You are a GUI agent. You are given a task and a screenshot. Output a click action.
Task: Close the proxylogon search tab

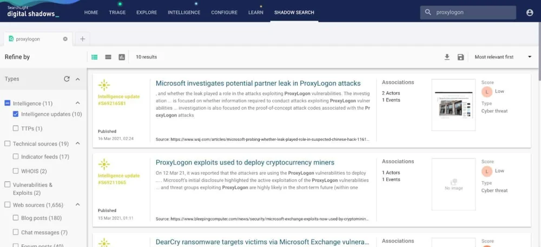[x=65, y=39]
